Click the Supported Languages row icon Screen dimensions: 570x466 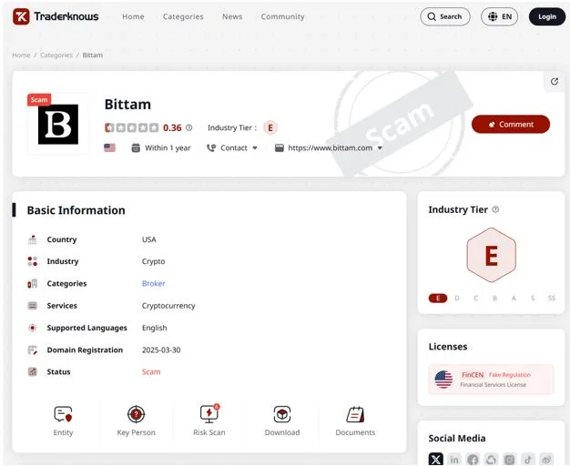(x=33, y=328)
